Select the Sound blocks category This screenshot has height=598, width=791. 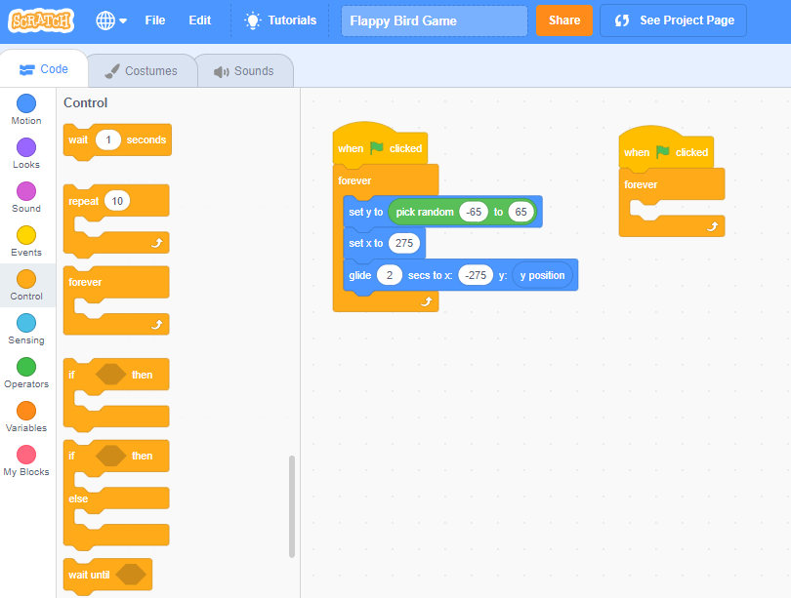point(26,197)
